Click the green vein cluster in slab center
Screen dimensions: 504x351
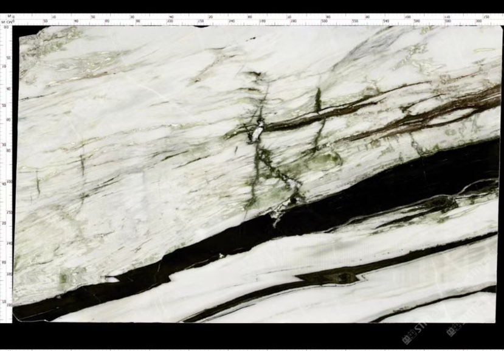point(263,152)
